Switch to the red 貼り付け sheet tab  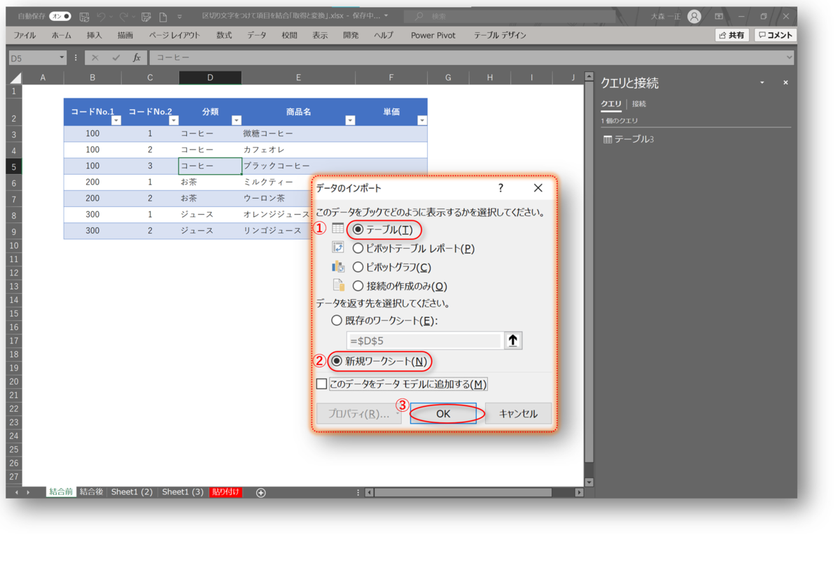coord(225,492)
